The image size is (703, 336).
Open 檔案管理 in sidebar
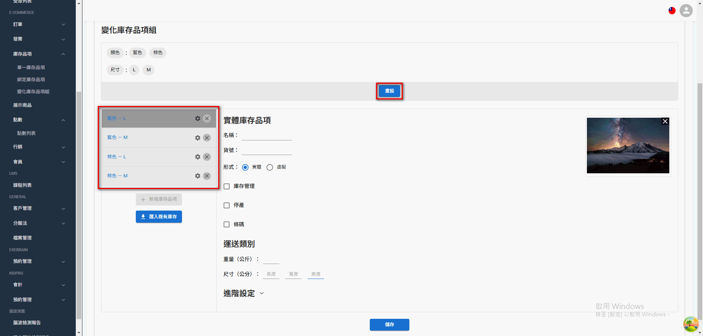click(22, 238)
